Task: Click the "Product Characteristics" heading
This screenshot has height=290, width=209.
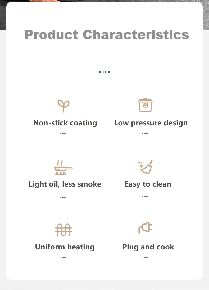Action: coord(107,35)
